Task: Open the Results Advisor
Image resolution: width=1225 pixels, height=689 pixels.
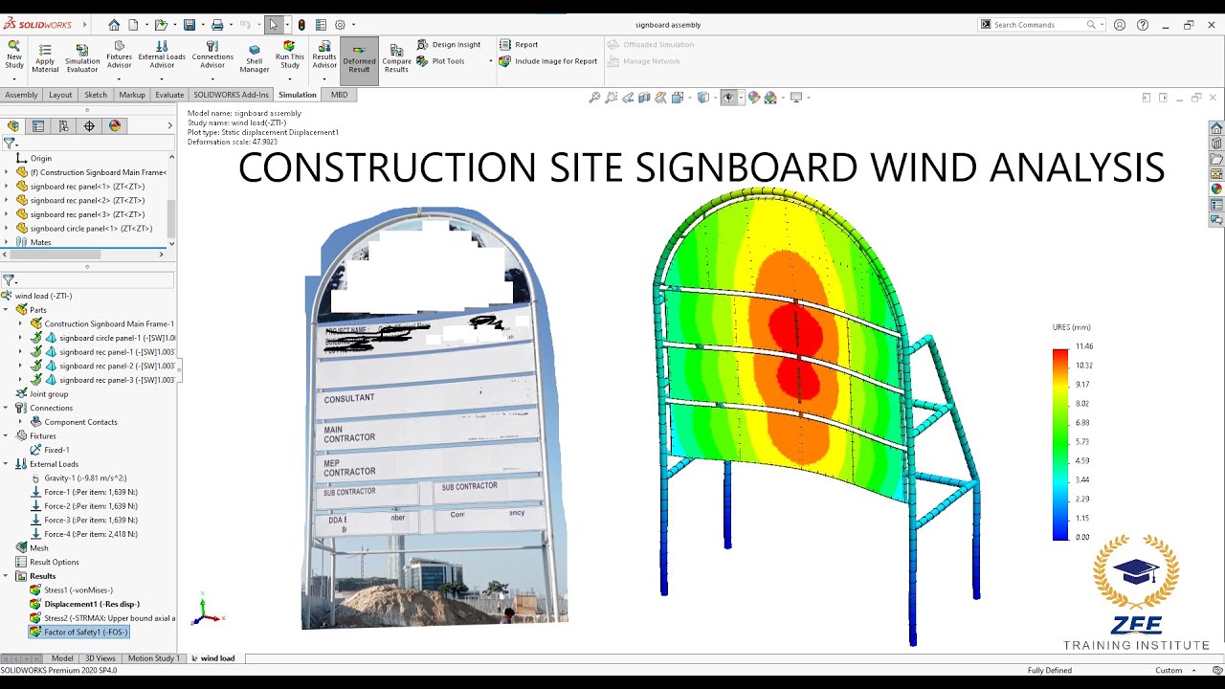Action: pos(324,55)
